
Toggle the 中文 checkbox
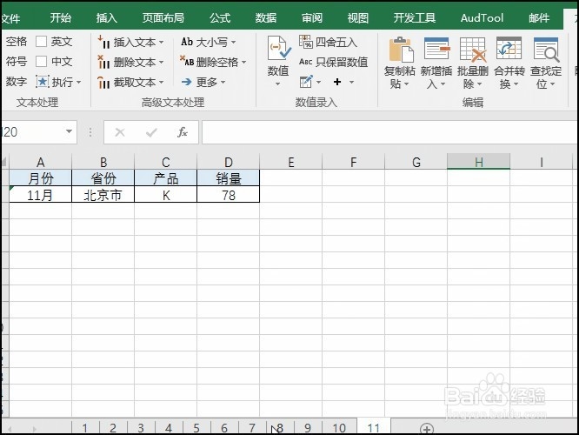[x=41, y=61]
